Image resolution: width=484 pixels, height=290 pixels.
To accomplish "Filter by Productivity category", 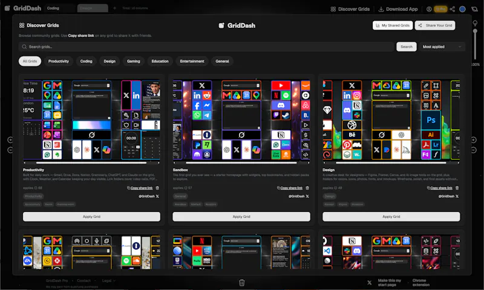I will (x=58, y=61).
